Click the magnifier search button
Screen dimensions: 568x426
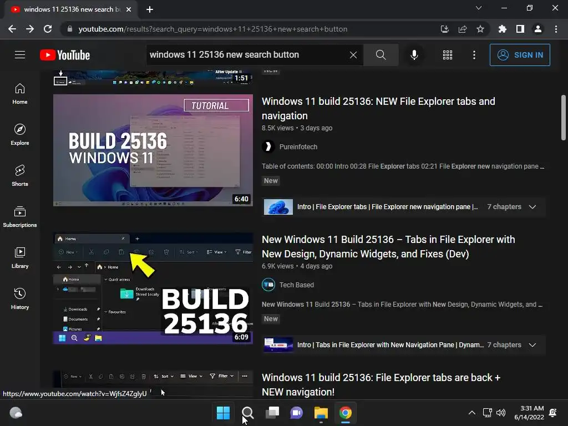tap(381, 55)
